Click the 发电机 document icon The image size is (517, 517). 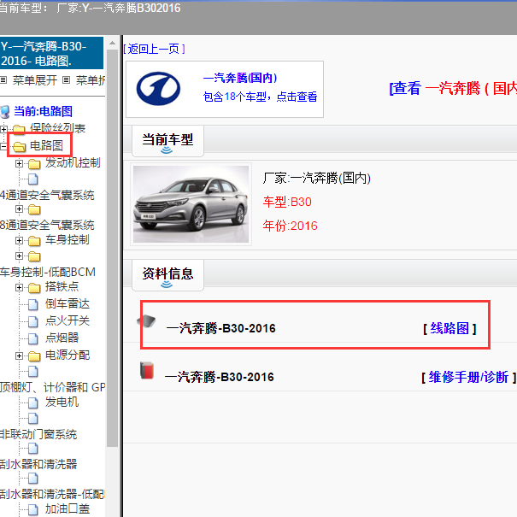pyautogui.click(x=33, y=402)
